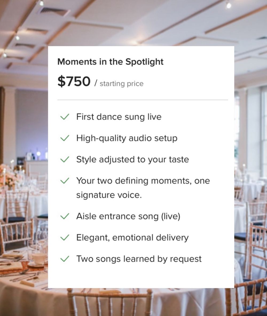Click the $750 price amount

[74, 81]
